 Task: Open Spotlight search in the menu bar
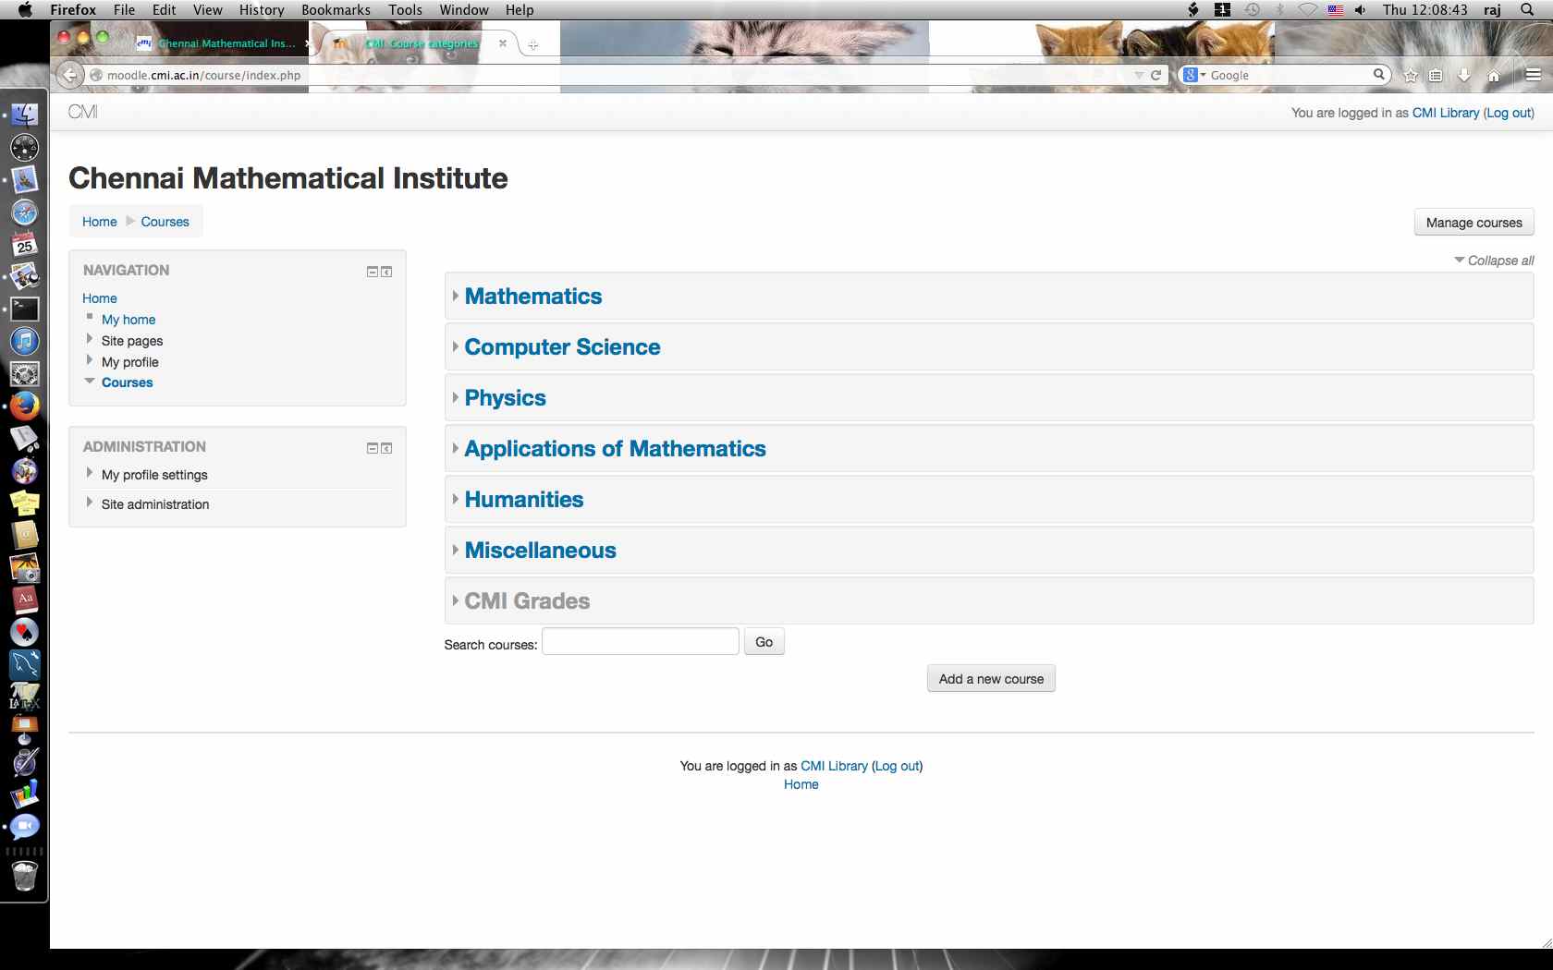(1527, 9)
